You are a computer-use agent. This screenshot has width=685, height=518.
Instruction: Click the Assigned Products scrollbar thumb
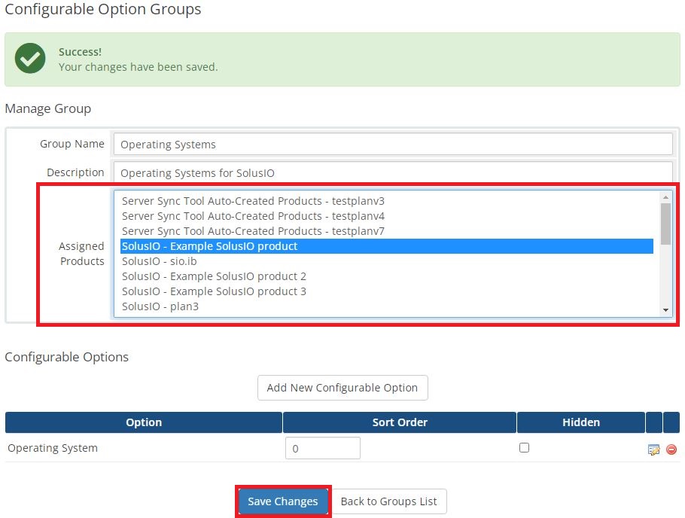(x=665, y=224)
